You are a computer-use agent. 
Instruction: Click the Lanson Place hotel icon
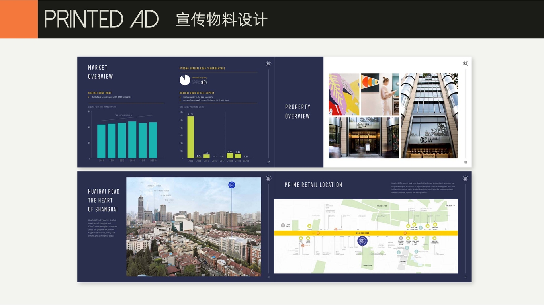399,252
